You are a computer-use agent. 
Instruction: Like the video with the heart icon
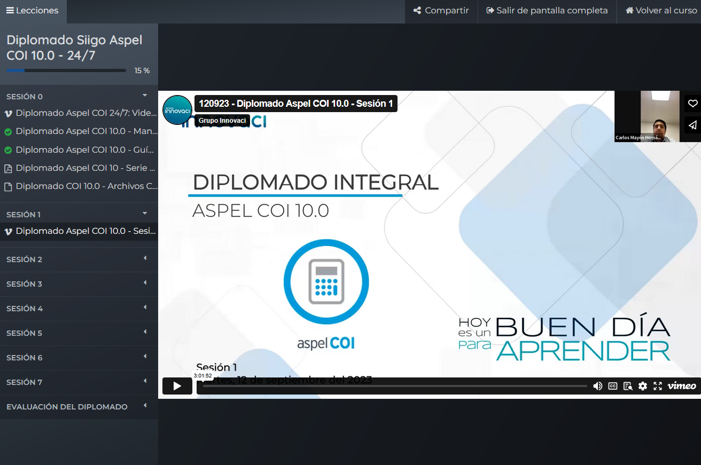(692, 104)
